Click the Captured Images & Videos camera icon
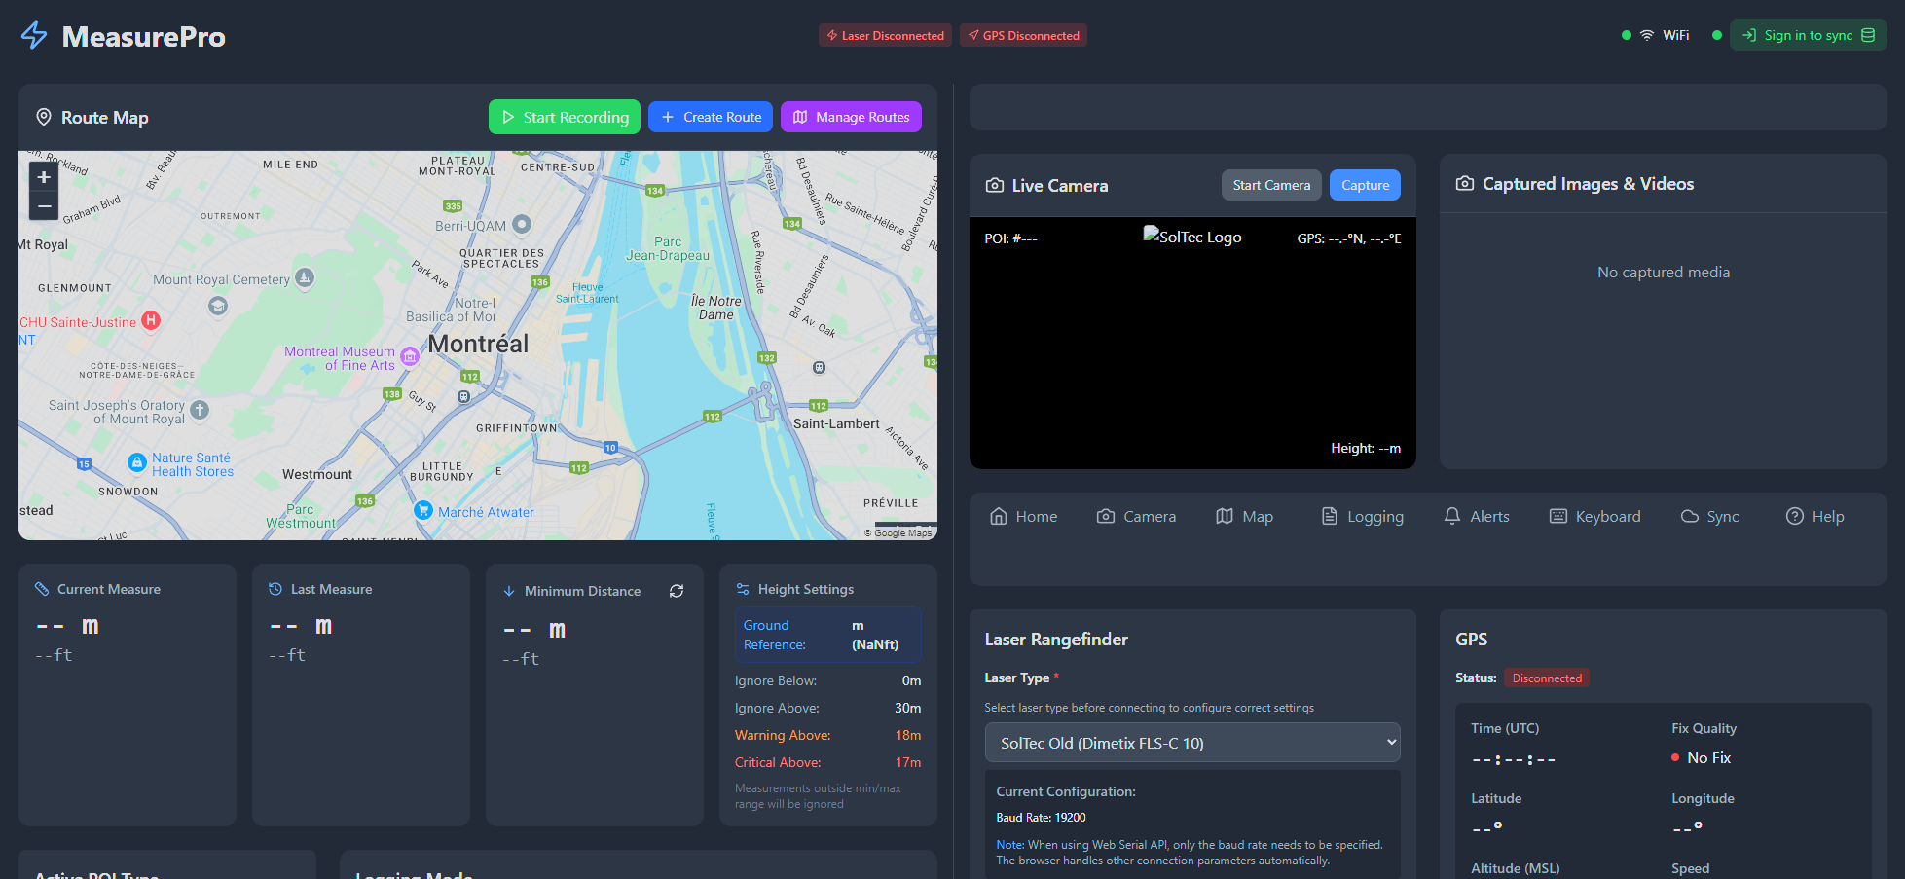Viewport: 1905px width, 879px height. [1464, 183]
